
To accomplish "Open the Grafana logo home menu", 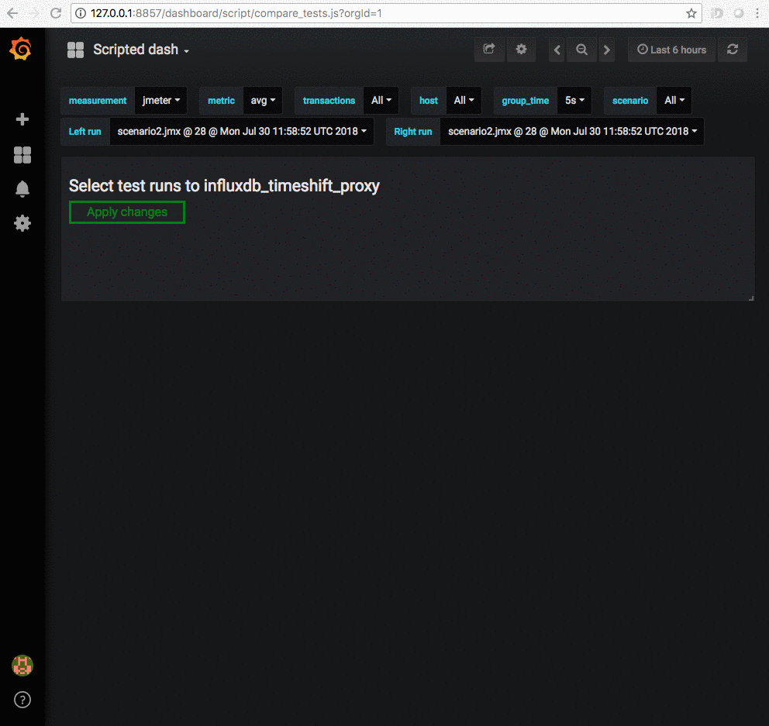I will pos(21,49).
